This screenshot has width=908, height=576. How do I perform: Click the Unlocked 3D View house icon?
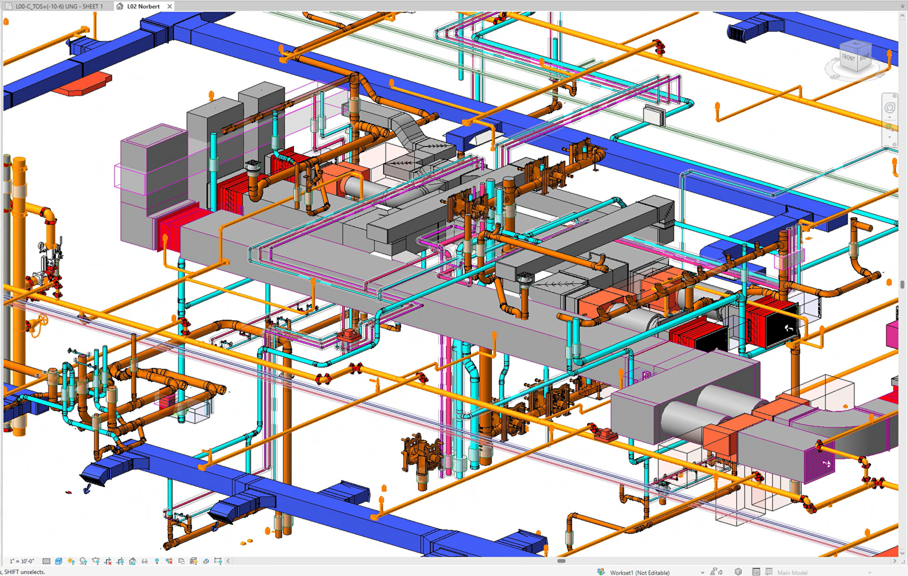(x=132, y=561)
